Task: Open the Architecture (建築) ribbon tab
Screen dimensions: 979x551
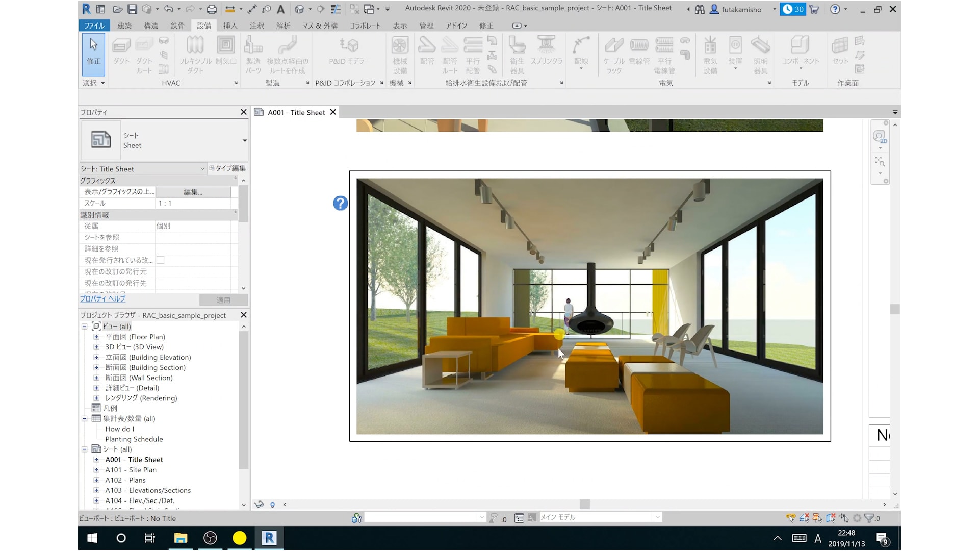Action: [x=124, y=26]
